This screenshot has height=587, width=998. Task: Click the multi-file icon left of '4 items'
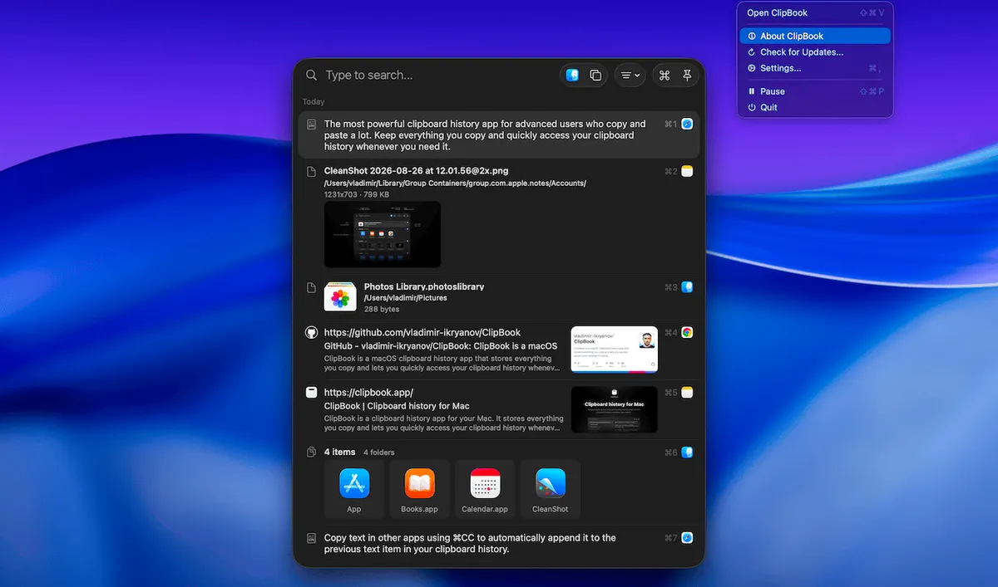(x=311, y=452)
